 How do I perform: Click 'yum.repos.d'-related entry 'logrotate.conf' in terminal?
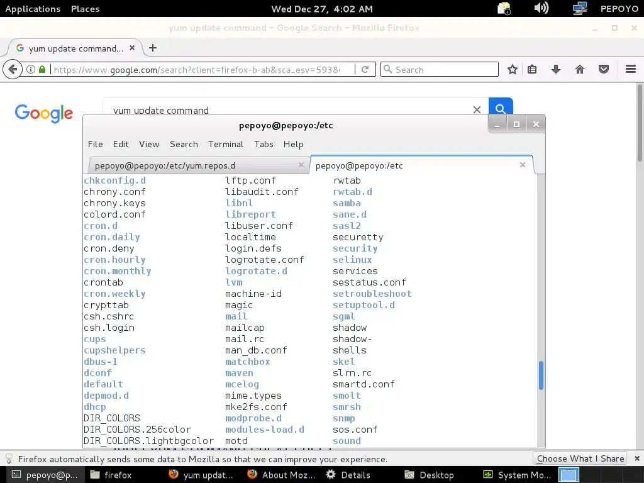click(265, 260)
